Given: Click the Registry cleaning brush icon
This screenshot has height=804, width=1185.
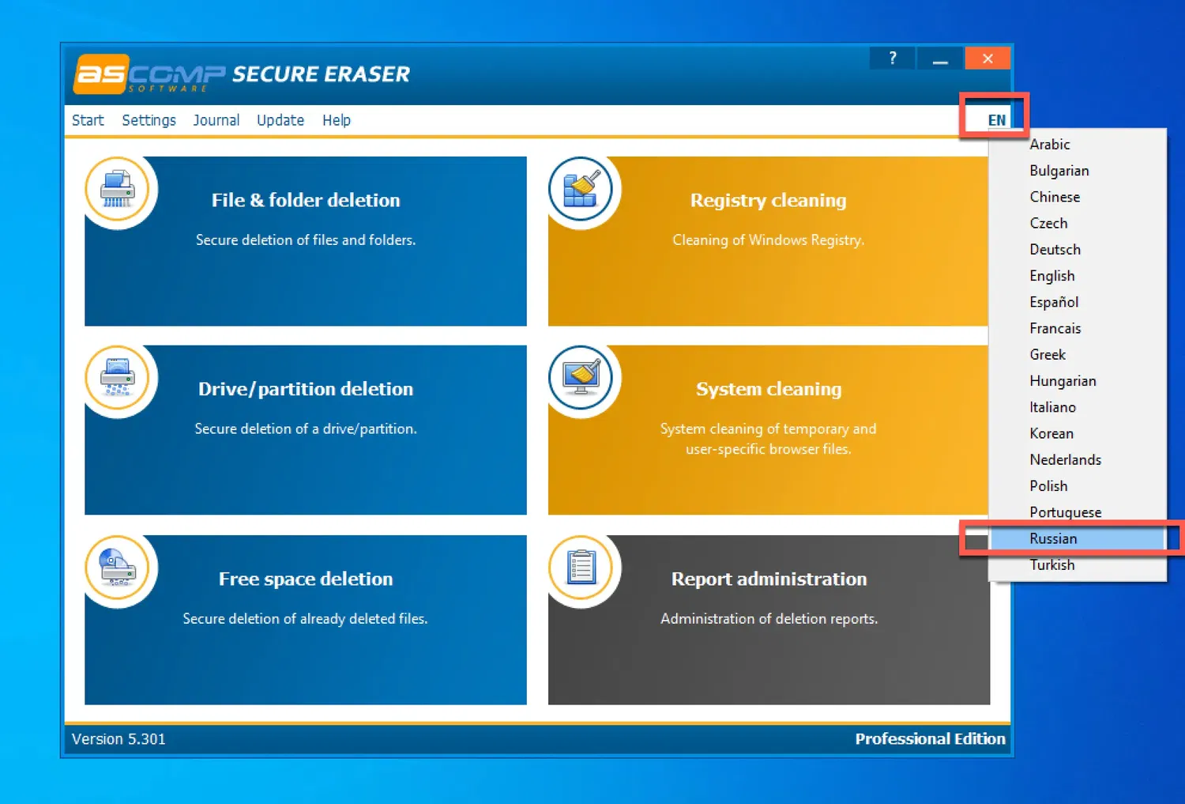Looking at the screenshot, I should (581, 188).
